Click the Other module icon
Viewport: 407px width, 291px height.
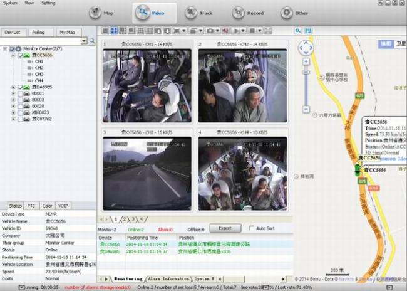[295, 12]
